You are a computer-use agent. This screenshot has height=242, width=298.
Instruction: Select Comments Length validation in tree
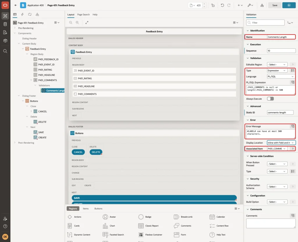[x=53, y=91]
